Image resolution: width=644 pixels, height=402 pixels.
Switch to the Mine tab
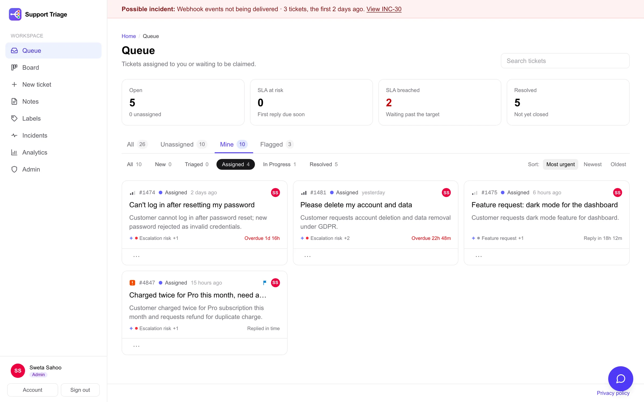[x=233, y=144]
